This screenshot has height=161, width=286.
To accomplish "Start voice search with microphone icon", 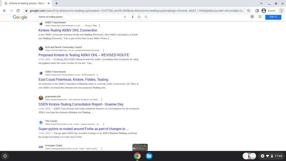I will click(133, 17).
